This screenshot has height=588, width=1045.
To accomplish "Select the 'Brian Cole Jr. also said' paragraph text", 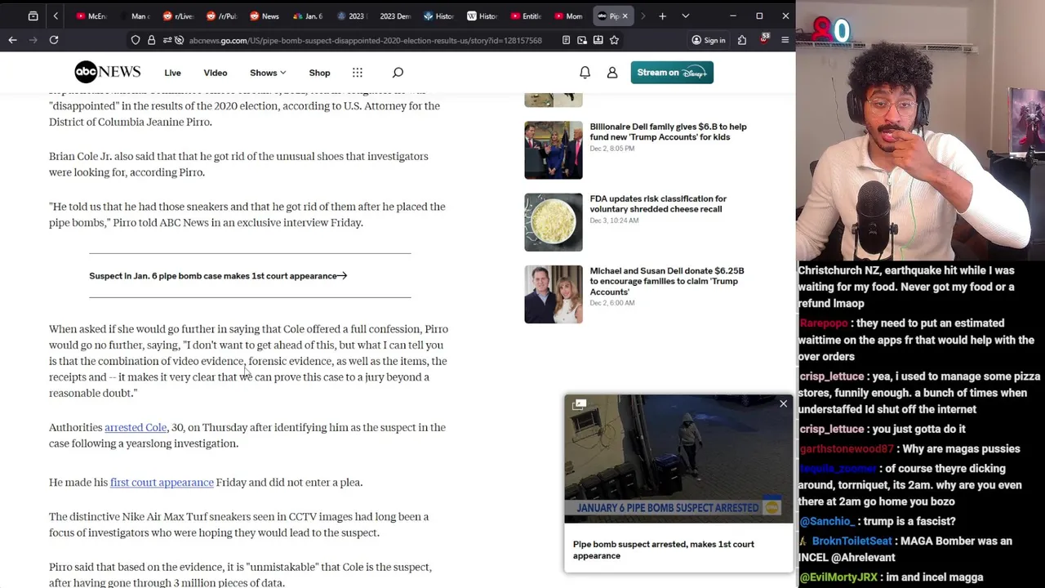I will pos(238,164).
